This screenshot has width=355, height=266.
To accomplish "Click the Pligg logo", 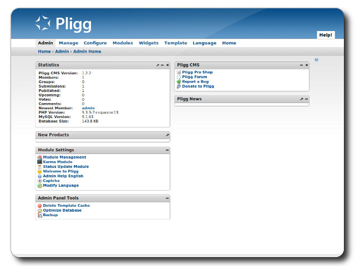I will click(63, 24).
